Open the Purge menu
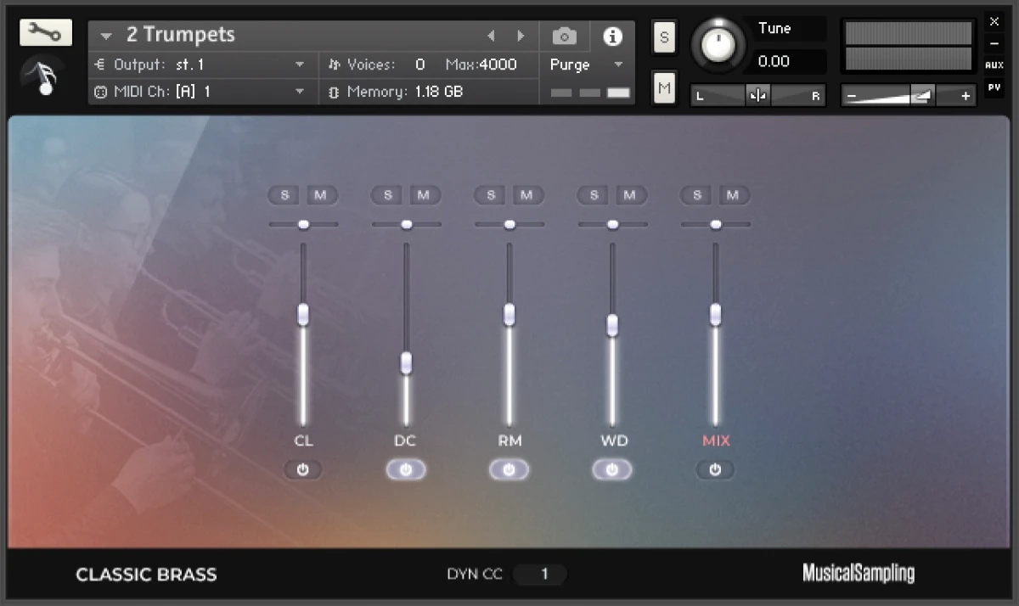Image resolution: width=1019 pixels, height=606 pixels. click(587, 65)
